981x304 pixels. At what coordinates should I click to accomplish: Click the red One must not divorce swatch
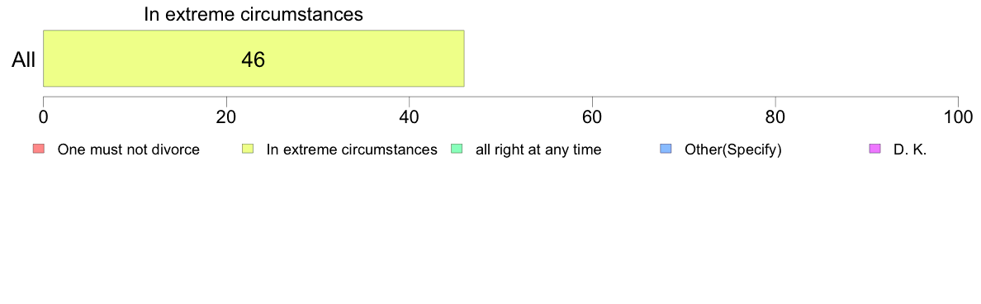click(38, 149)
